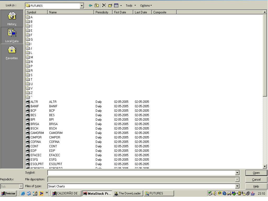Screen dimensions: 268x201
Task: Select the BANIF chart file icon
Action: coord(28,106)
